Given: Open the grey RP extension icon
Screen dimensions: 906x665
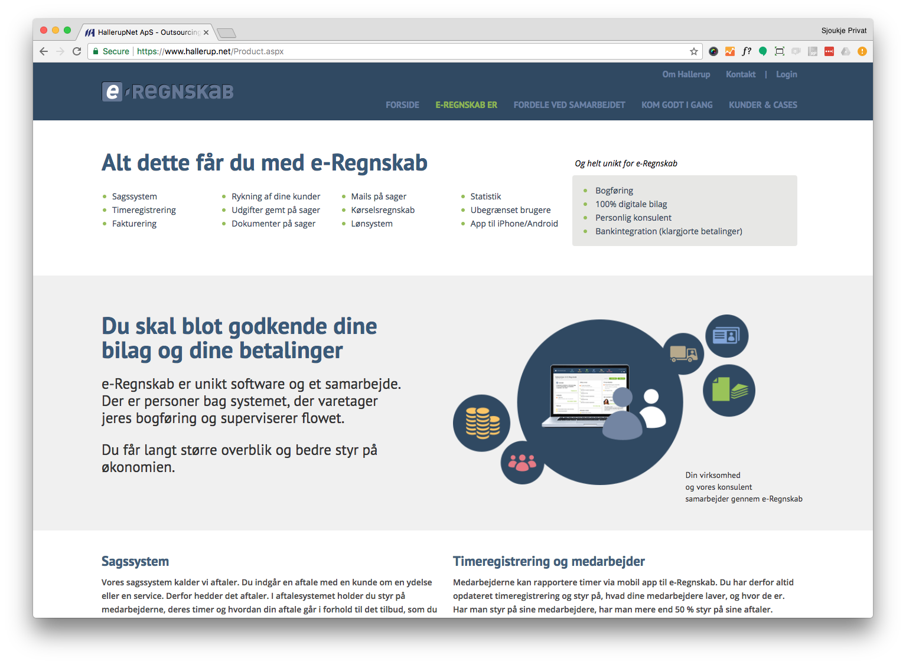Looking at the screenshot, I should (x=813, y=51).
